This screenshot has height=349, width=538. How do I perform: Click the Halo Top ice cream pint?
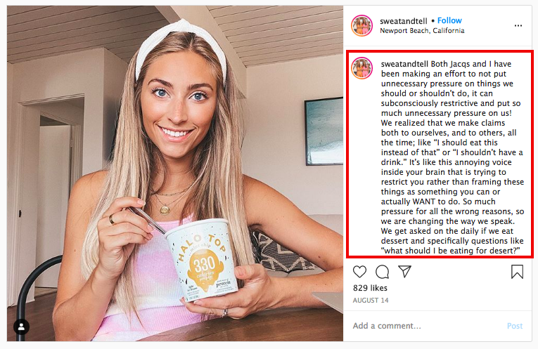pyautogui.click(x=203, y=259)
